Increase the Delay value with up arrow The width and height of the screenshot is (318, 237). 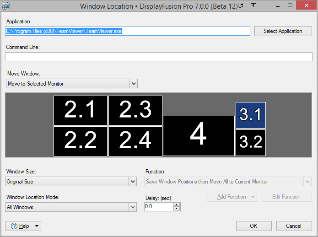pos(177,205)
